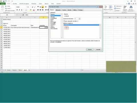Click the negative numbers list scrollbar

tap(100, 31)
